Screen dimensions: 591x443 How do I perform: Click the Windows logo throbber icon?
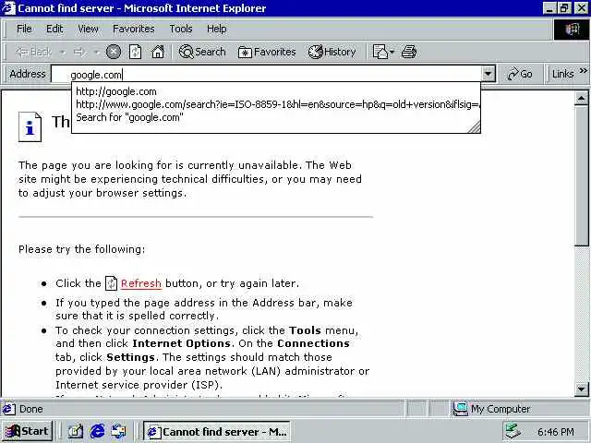572,29
